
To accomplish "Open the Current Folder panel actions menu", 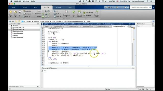I will click(38, 24).
